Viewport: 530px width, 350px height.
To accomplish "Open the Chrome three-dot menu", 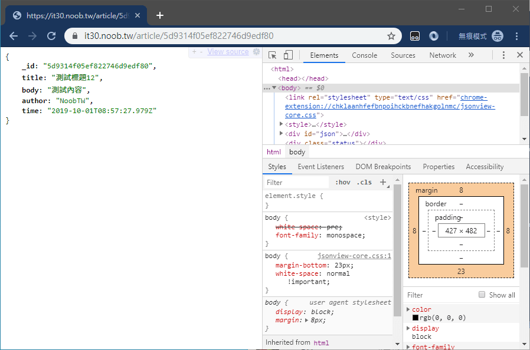I will (x=516, y=36).
